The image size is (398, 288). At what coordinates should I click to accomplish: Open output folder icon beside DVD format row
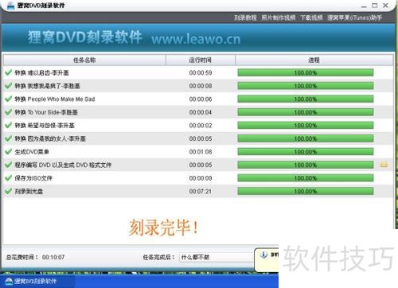click(384, 165)
